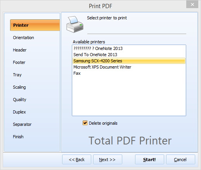Screen dimensions: 201x170
Task: Uncheck the Delete originals checkbox
Action: point(85,123)
